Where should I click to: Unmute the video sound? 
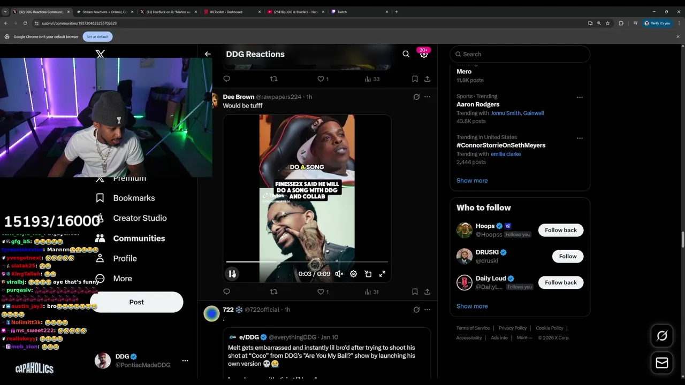[339, 274]
